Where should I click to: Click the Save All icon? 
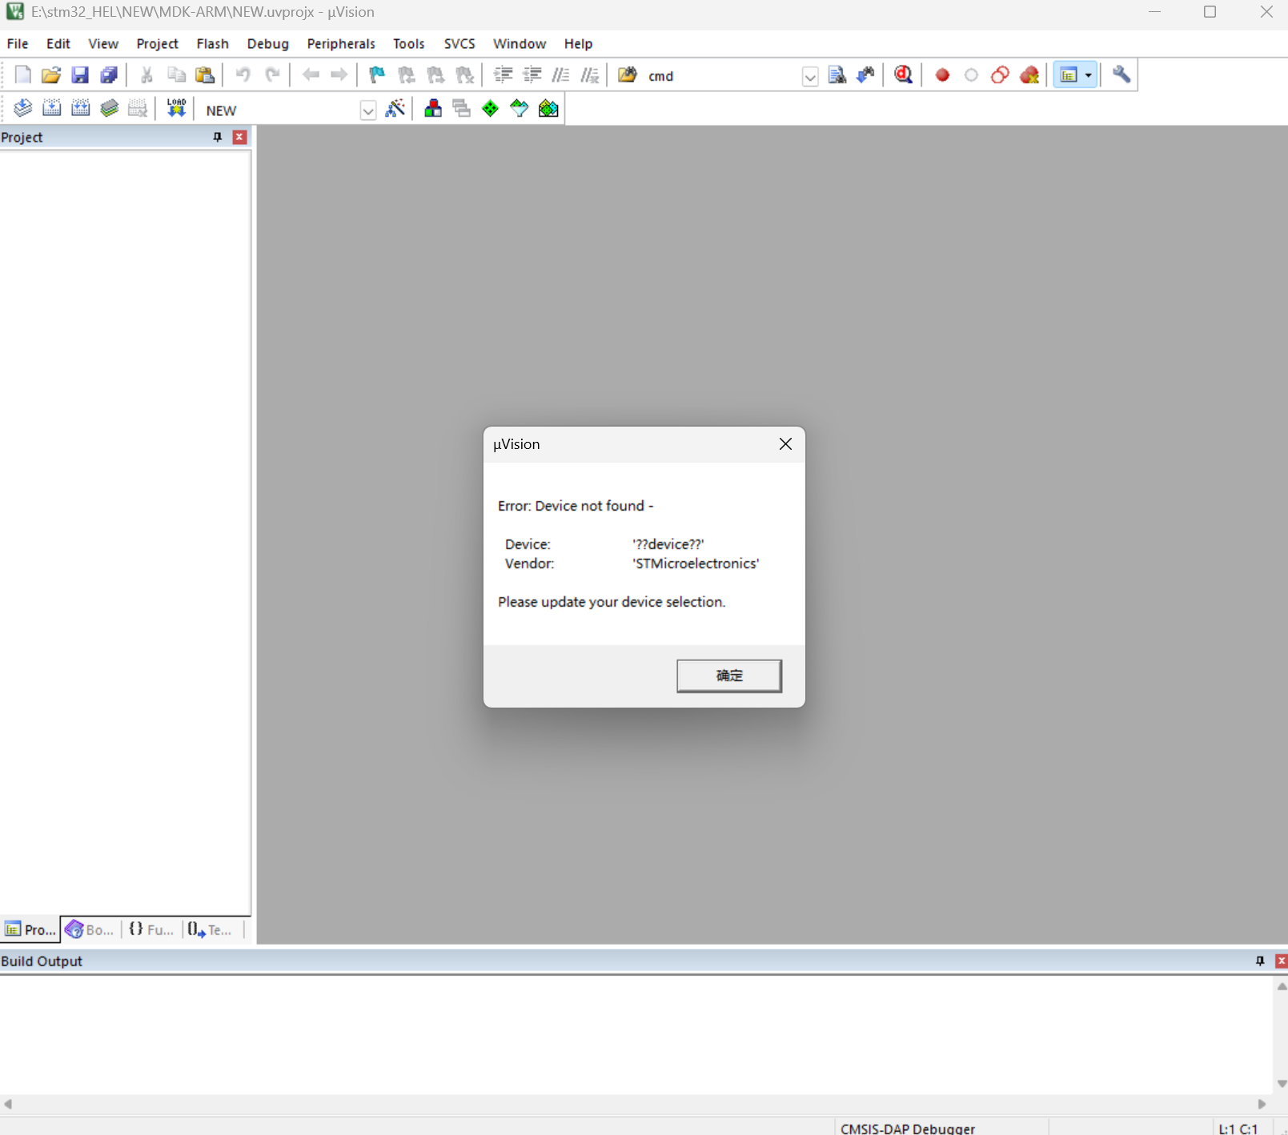tap(109, 75)
